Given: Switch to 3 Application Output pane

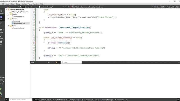Looking at the screenshot, I should coord(60,100).
